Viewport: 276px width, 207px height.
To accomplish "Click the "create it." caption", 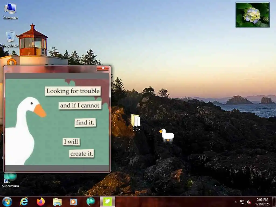I will [x=81, y=153].
